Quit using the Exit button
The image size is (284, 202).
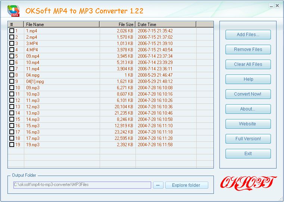coord(248,153)
